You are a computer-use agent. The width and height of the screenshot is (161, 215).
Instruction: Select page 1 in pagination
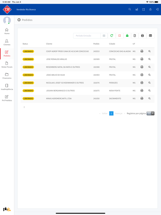tap(111, 113)
